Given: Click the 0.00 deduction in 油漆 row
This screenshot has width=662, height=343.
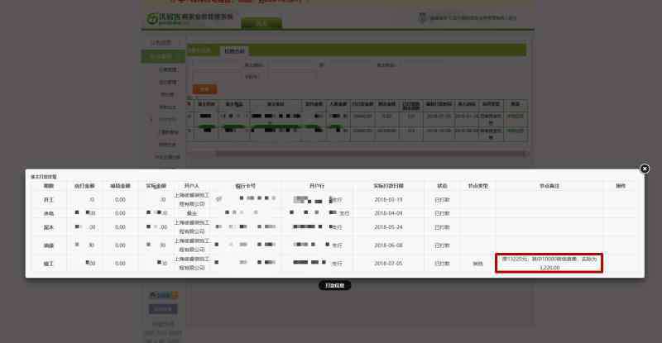Looking at the screenshot, I should (120, 245).
